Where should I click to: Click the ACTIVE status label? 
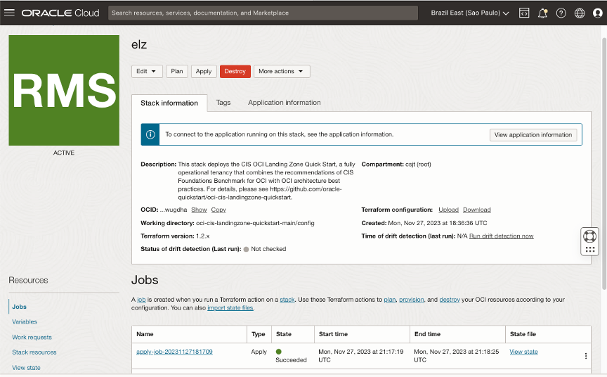tap(64, 153)
